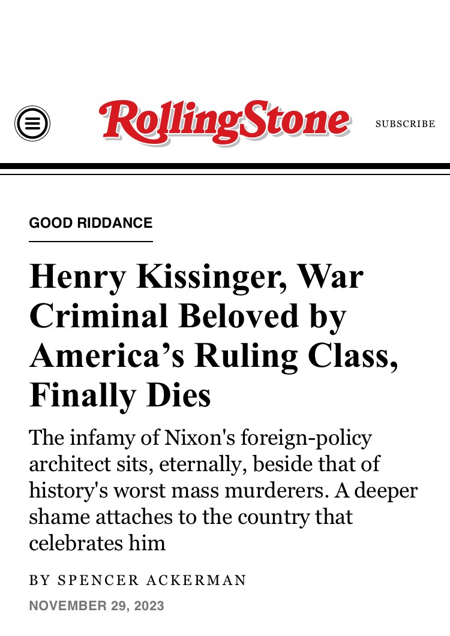The width and height of the screenshot is (450, 636).
Task: Click the November 29, 2023 publish date
Action: click(x=97, y=605)
